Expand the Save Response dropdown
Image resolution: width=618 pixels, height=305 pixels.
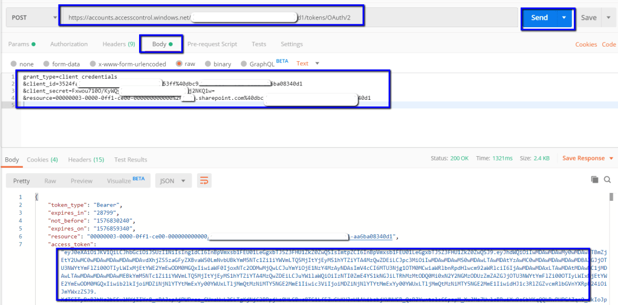coord(587,159)
